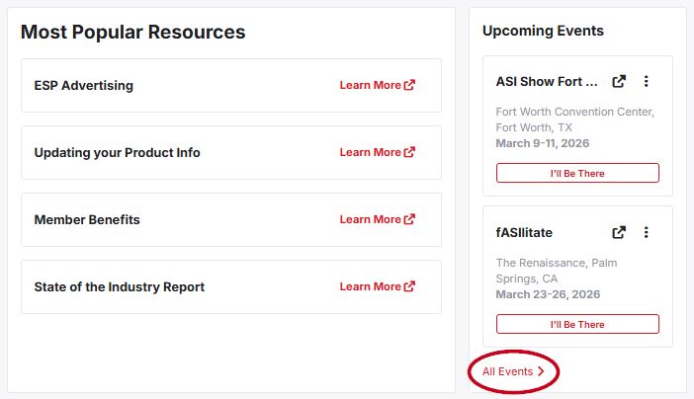Viewport: 694px width, 399px height.
Task: Click external link icon in Member Benefits row
Action: point(410,219)
